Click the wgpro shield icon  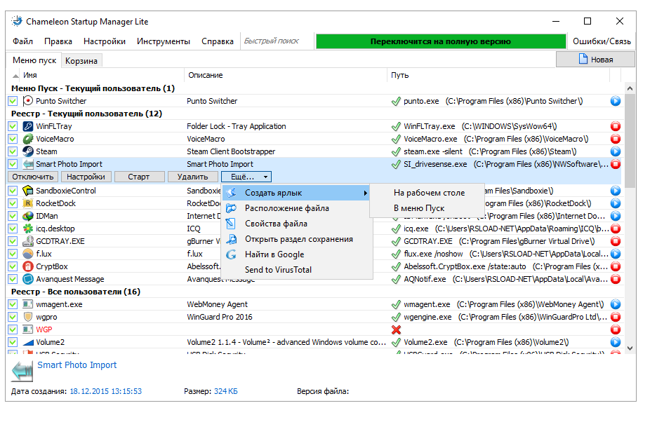[x=27, y=317]
